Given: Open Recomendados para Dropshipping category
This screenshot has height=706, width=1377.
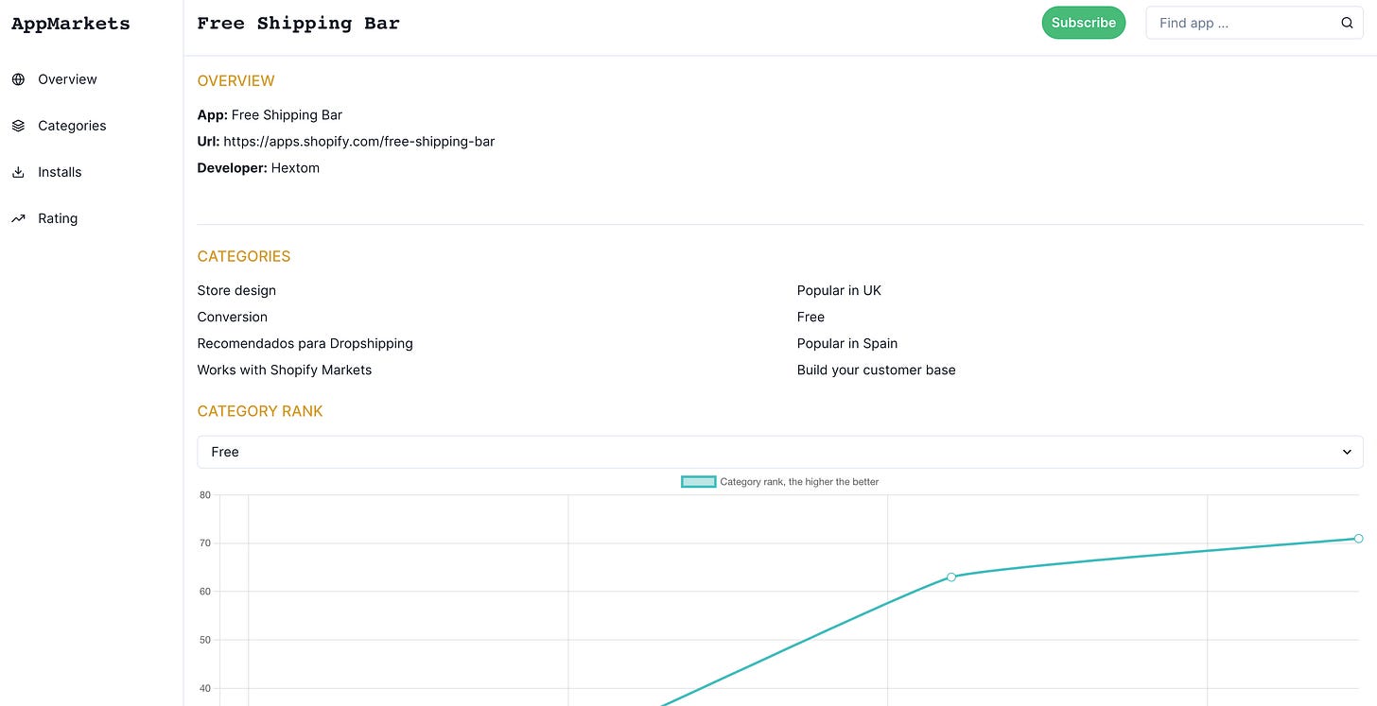Looking at the screenshot, I should click(x=305, y=343).
